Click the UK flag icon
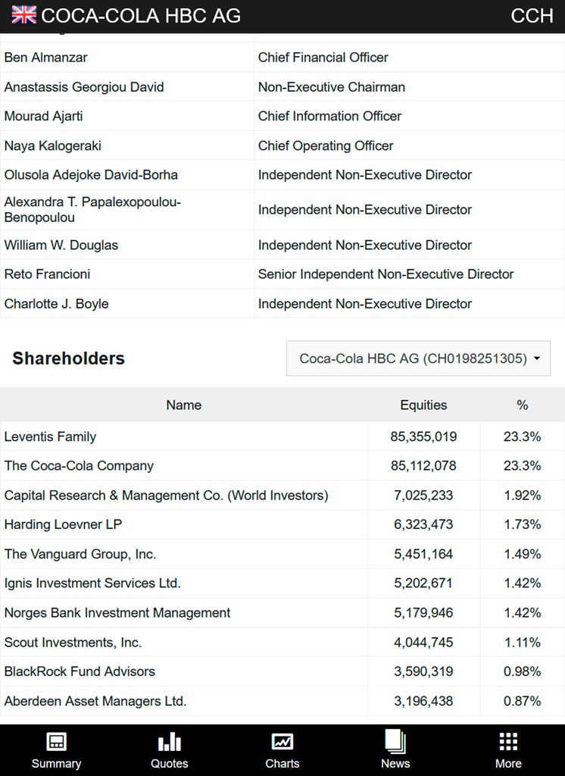 (x=23, y=15)
